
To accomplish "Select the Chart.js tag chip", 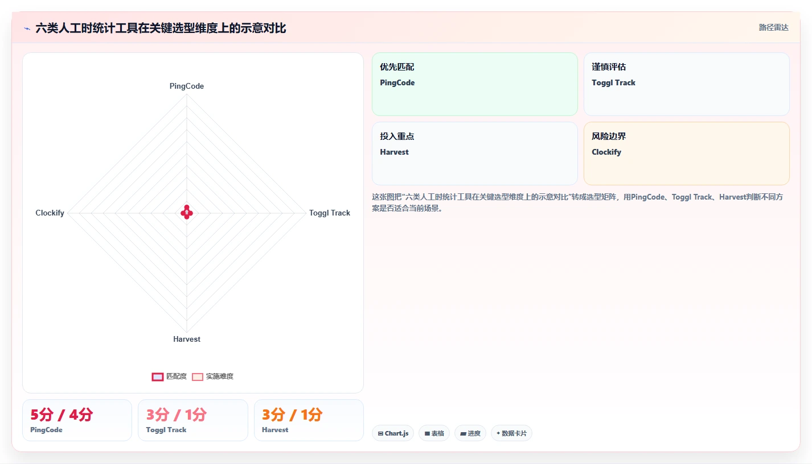I will [x=393, y=433].
